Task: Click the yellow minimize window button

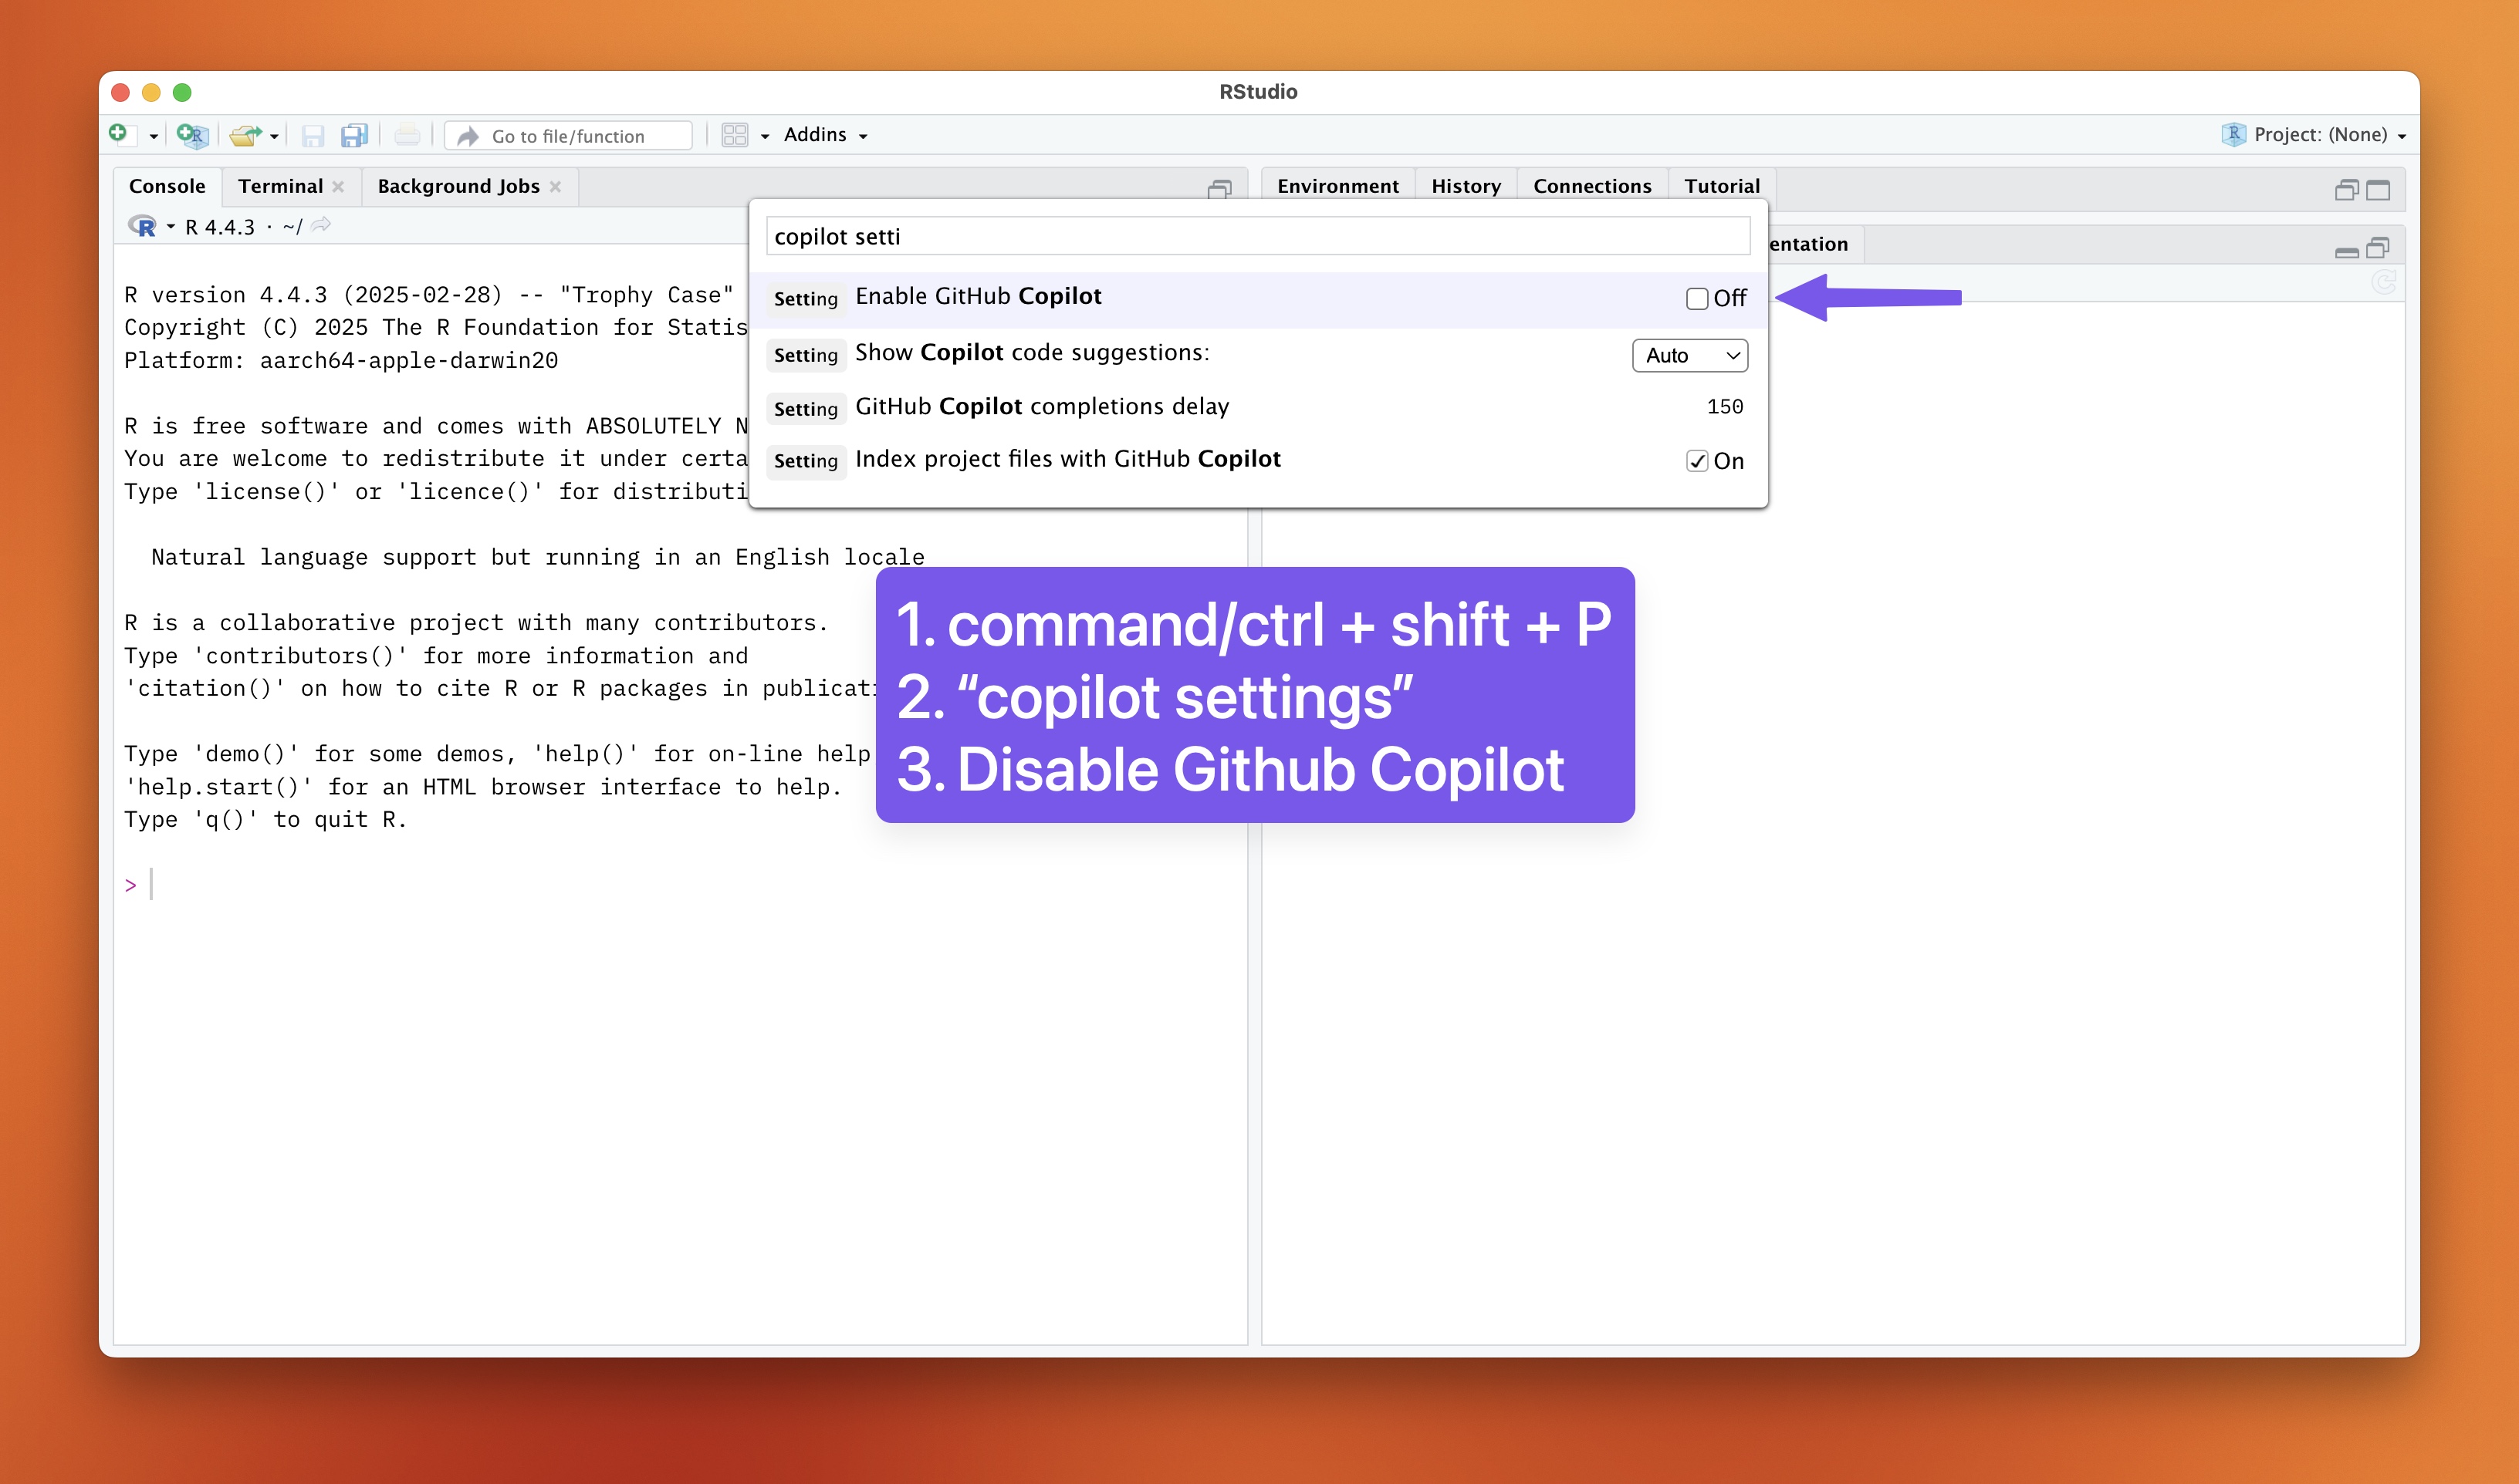Action: (151, 92)
